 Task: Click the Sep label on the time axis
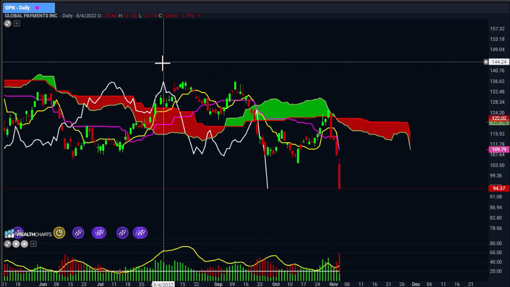(218, 285)
